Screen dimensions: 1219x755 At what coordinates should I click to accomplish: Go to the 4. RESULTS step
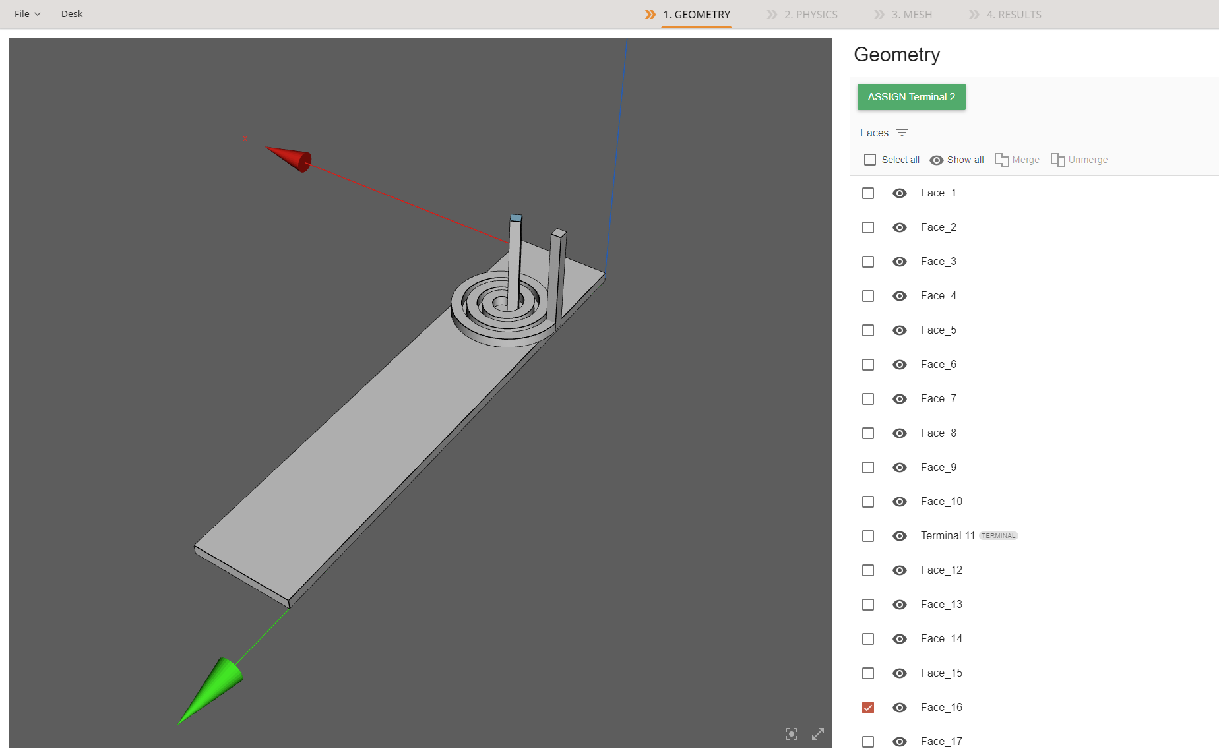1013,15
